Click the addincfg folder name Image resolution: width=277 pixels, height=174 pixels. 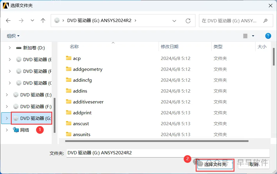coord(82,80)
